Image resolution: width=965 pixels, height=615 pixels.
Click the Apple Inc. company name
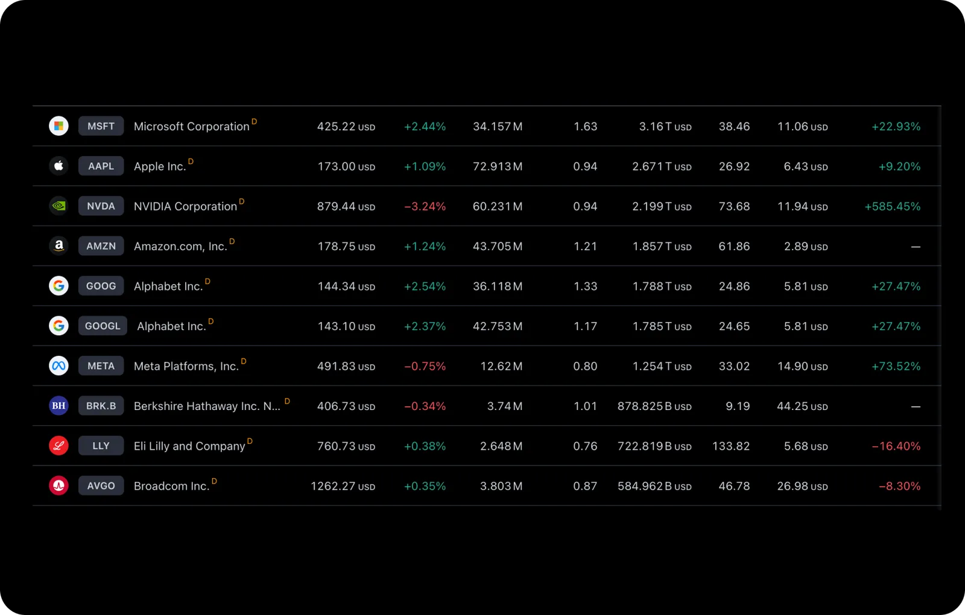(160, 166)
